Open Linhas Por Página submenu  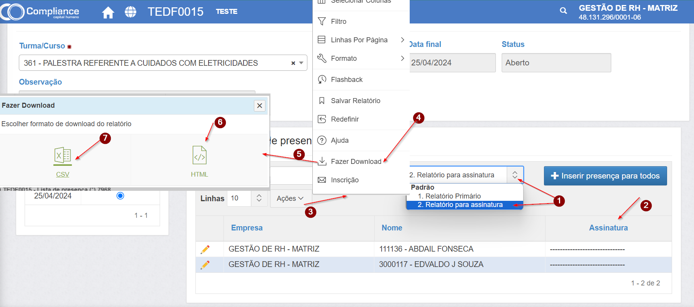[x=361, y=40]
